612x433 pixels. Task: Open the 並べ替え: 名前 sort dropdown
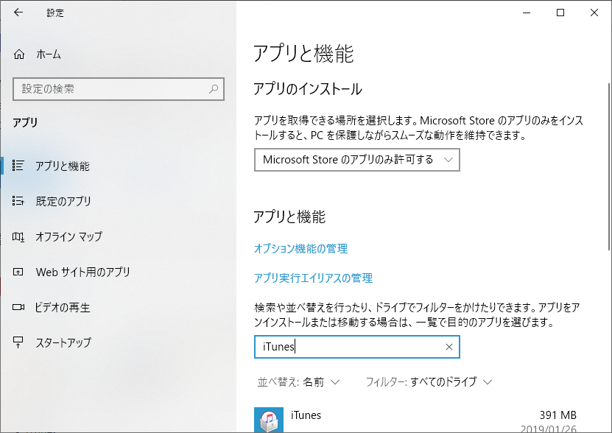click(298, 382)
